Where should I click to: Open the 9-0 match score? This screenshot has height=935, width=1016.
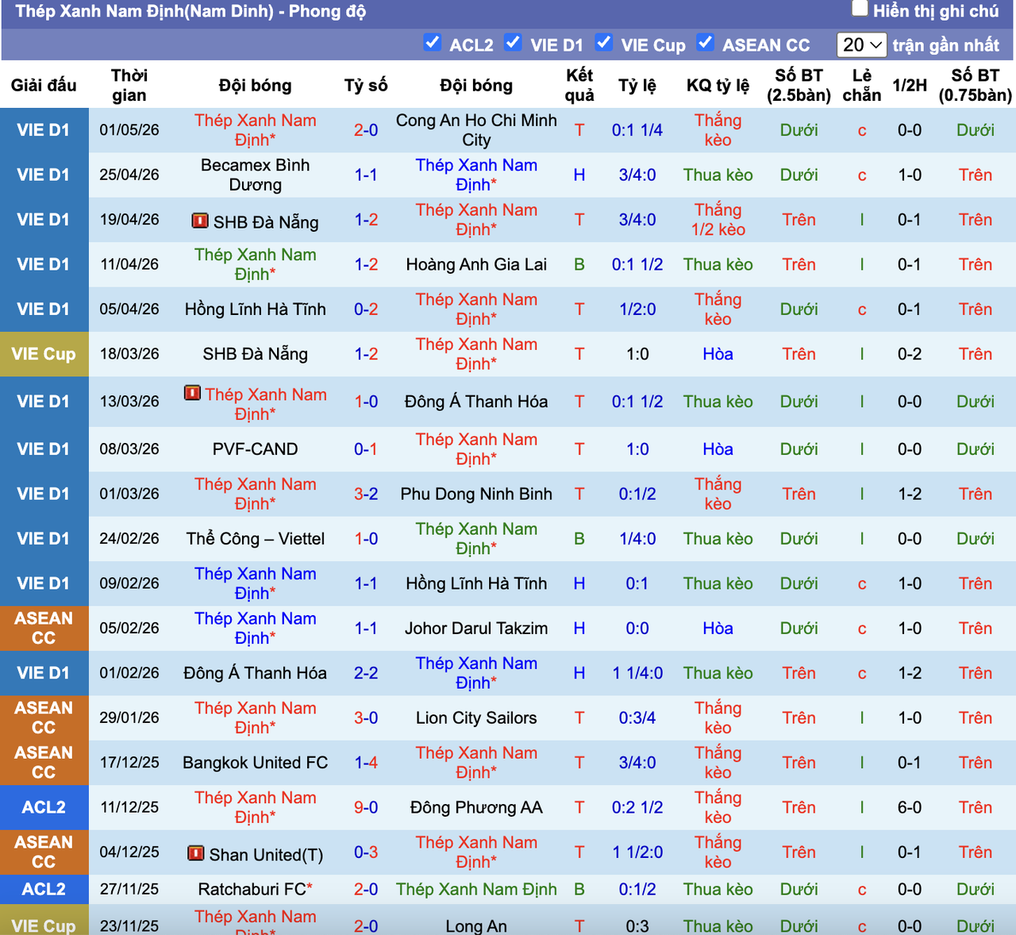(x=366, y=808)
